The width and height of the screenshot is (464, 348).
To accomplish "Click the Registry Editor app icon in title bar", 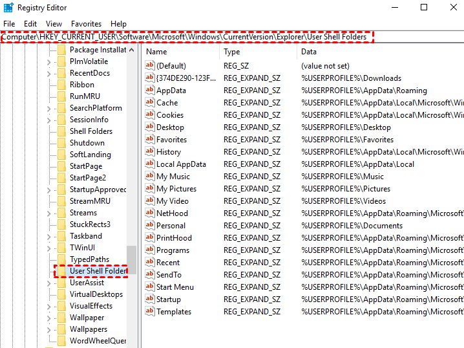I will coord(8,7).
